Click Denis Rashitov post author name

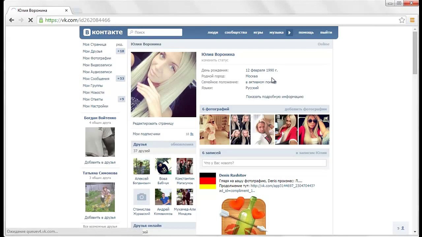pos(232,175)
